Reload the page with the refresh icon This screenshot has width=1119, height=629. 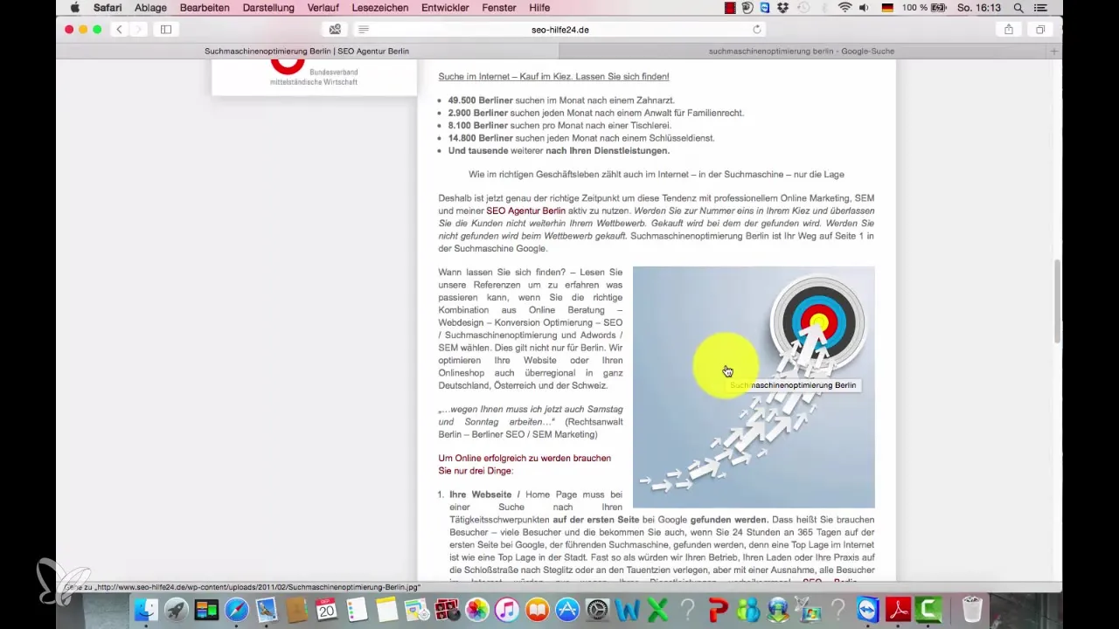[x=757, y=29]
